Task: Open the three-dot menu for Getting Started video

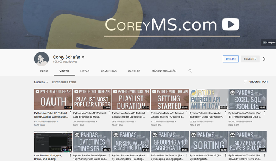Action: pyautogui.click(x=187, y=113)
